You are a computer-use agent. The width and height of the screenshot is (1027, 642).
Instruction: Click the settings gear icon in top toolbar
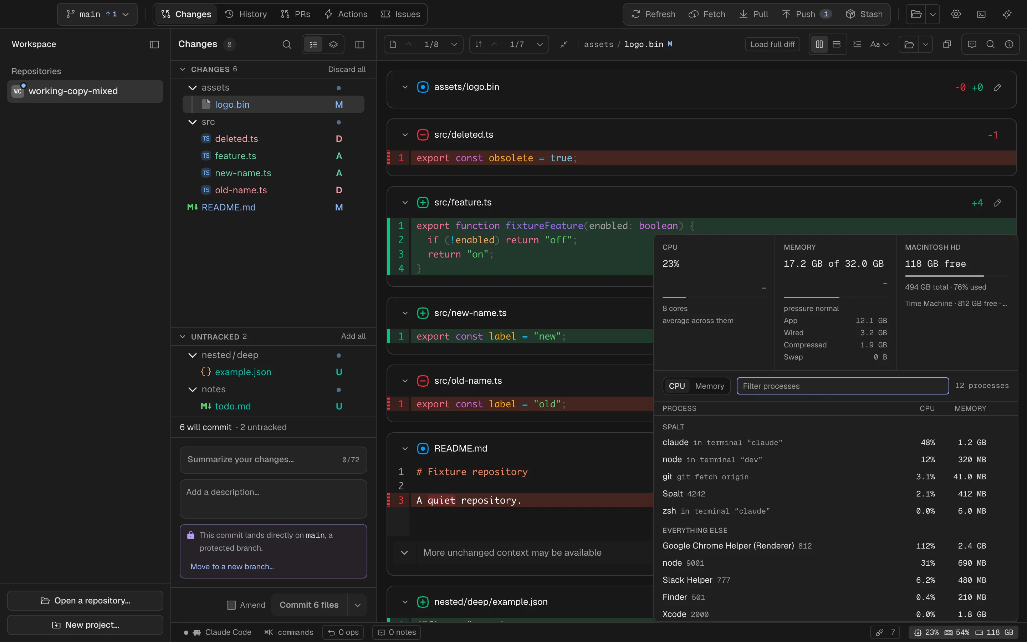(956, 14)
